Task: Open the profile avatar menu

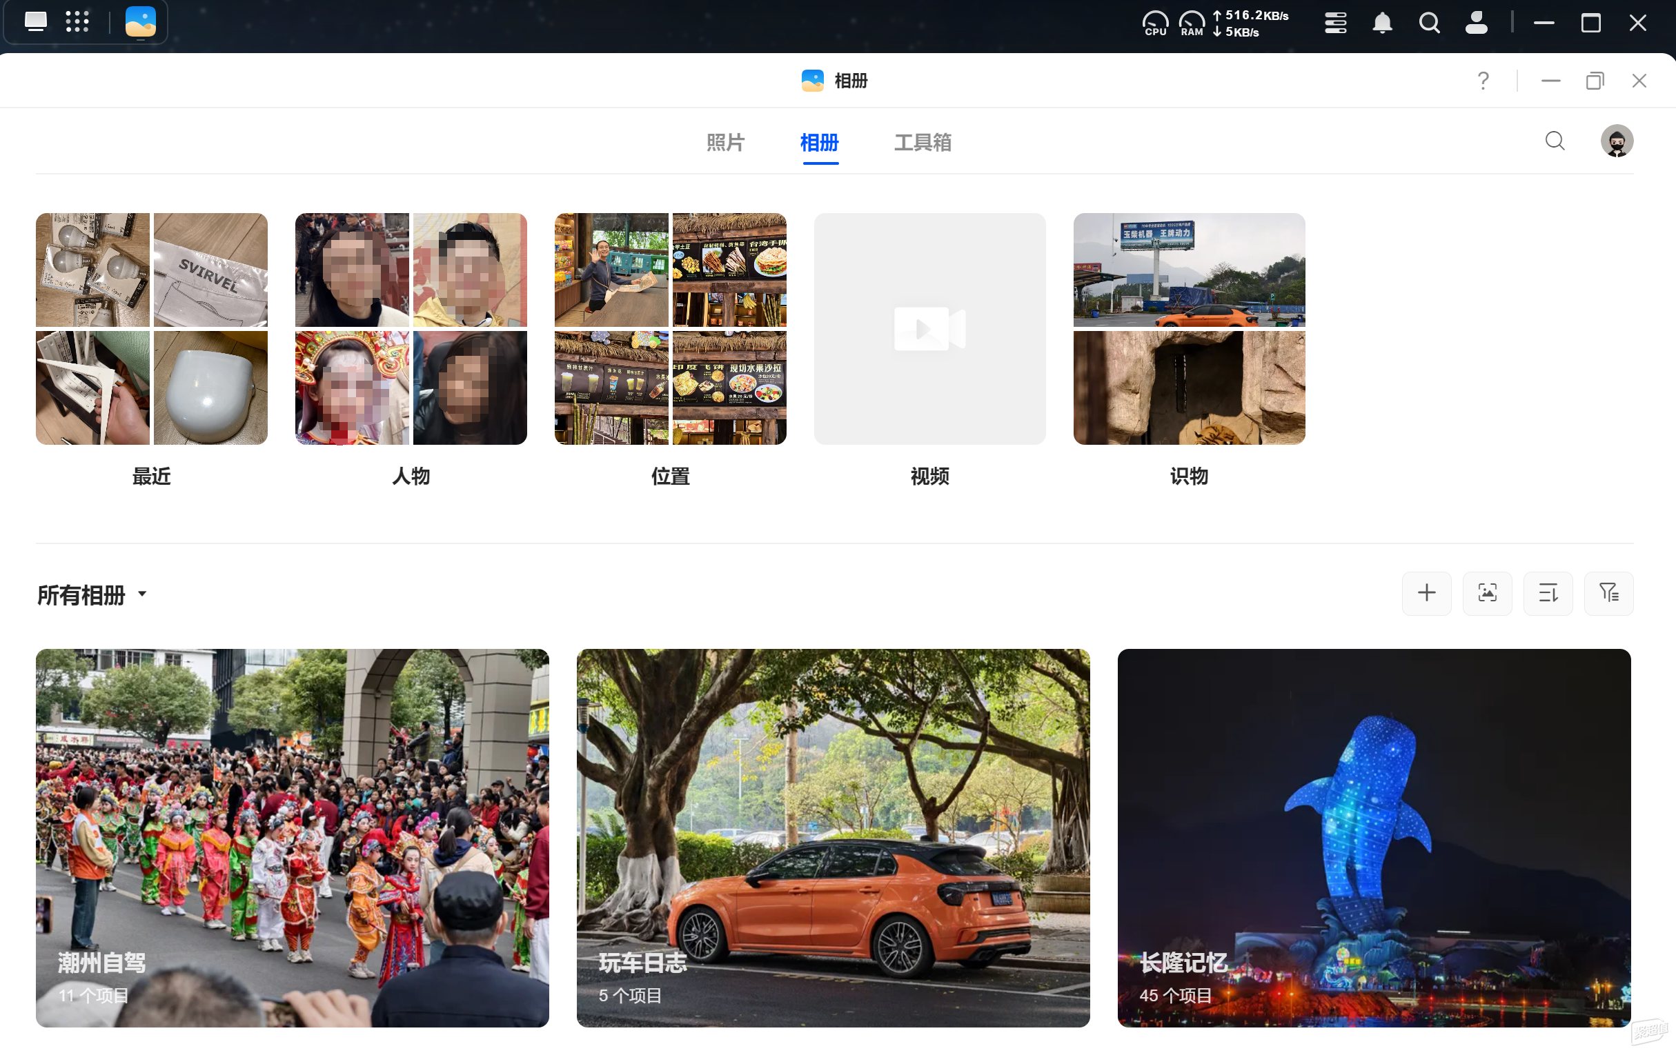Action: tap(1616, 141)
